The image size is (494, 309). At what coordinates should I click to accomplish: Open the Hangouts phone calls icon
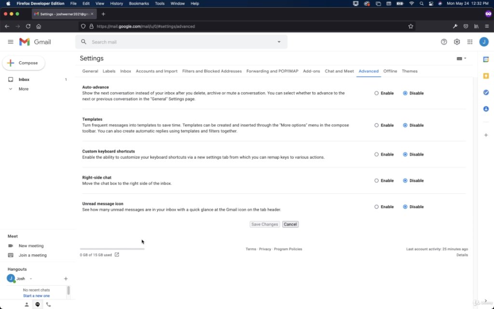(x=48, y=304)
